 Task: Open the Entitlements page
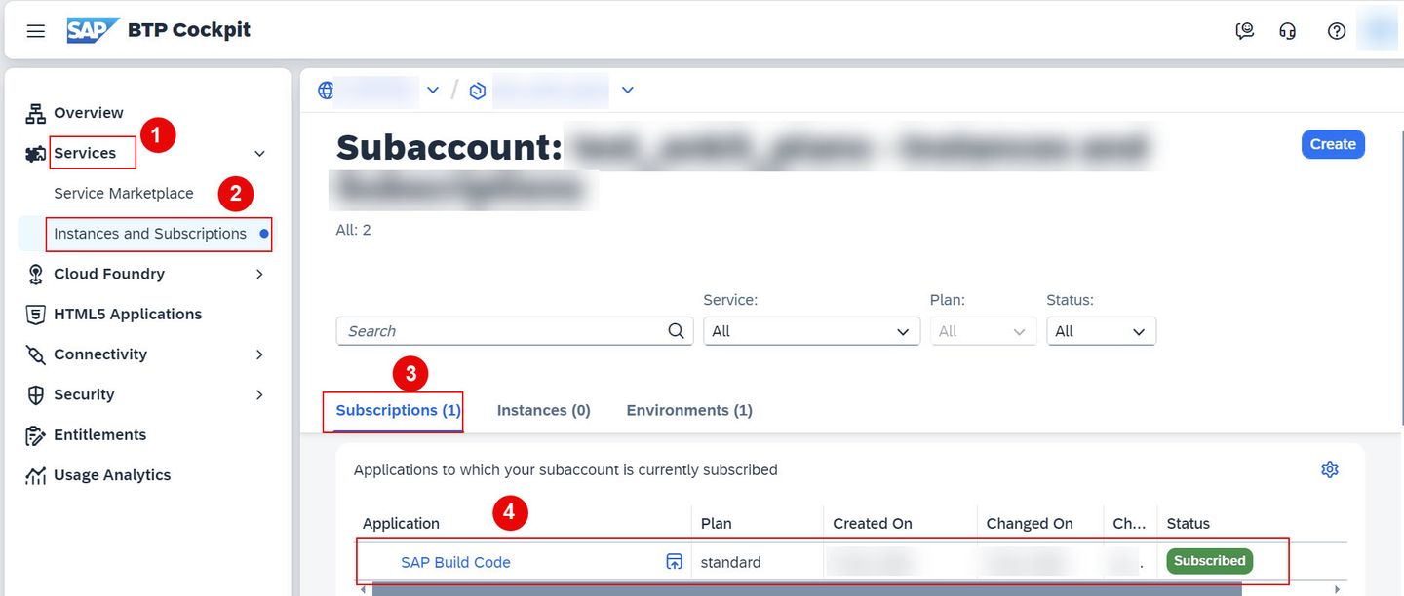99,435
